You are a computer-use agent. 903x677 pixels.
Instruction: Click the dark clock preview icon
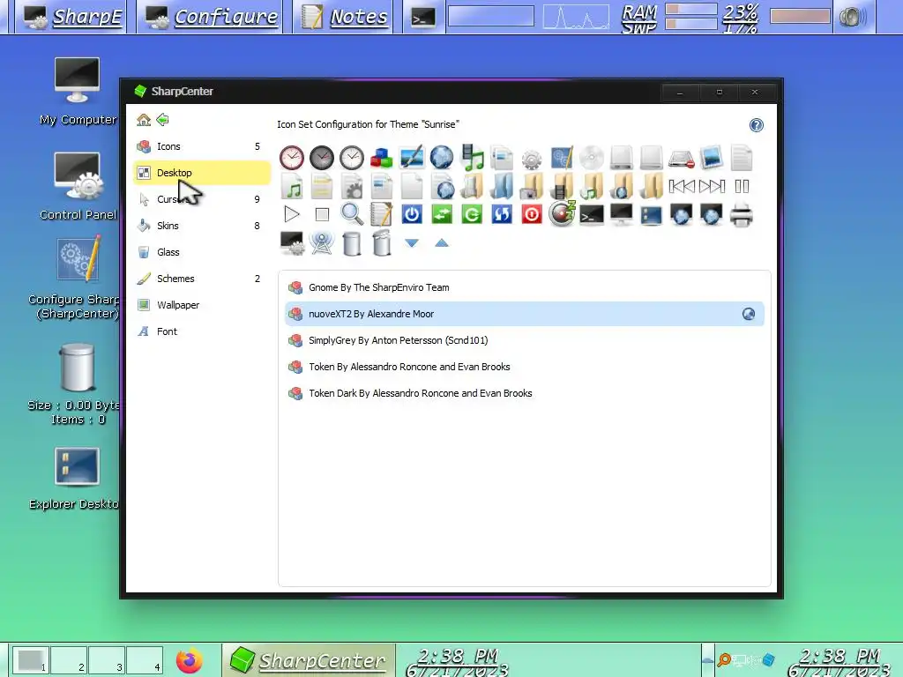click(x=322, y=158)
